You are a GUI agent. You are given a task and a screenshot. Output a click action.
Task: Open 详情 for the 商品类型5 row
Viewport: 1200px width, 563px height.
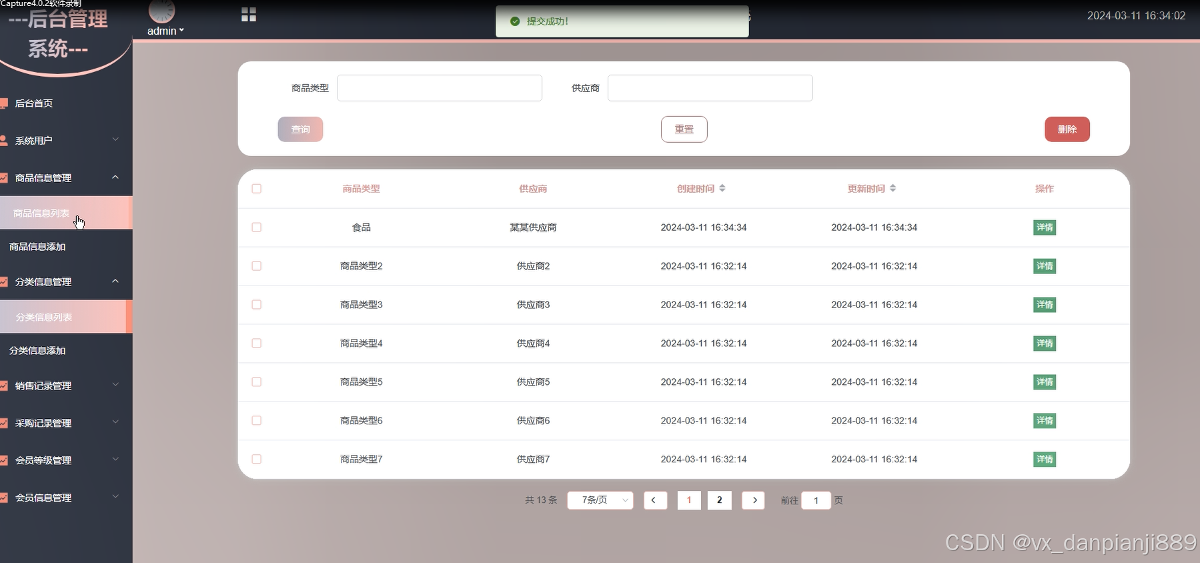click(1045, 382)
